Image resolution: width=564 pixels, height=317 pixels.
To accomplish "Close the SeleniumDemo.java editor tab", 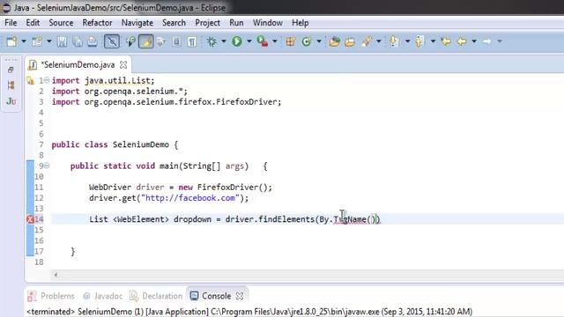I will tap(123, 64).
